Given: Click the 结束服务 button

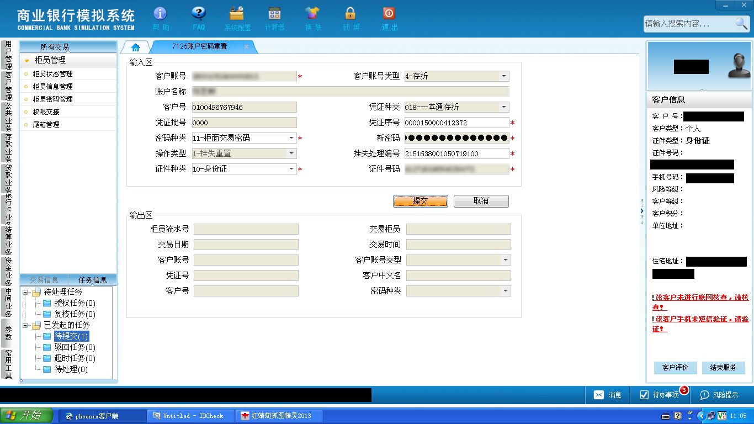Looking at the screenshot, I should click(x=724, y=368).
